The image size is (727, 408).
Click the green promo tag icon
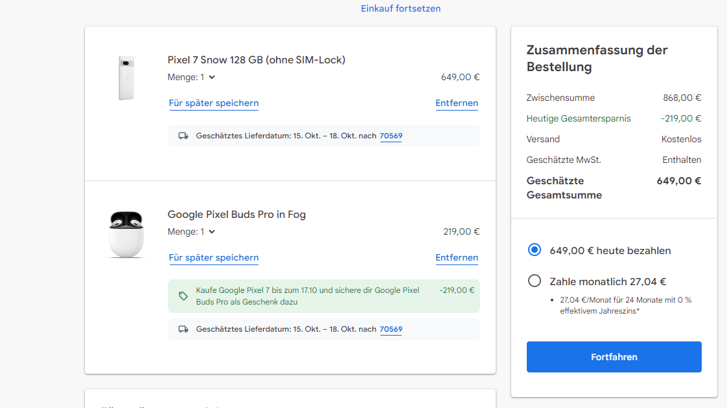pyautogui.click(x=183, y=296)
